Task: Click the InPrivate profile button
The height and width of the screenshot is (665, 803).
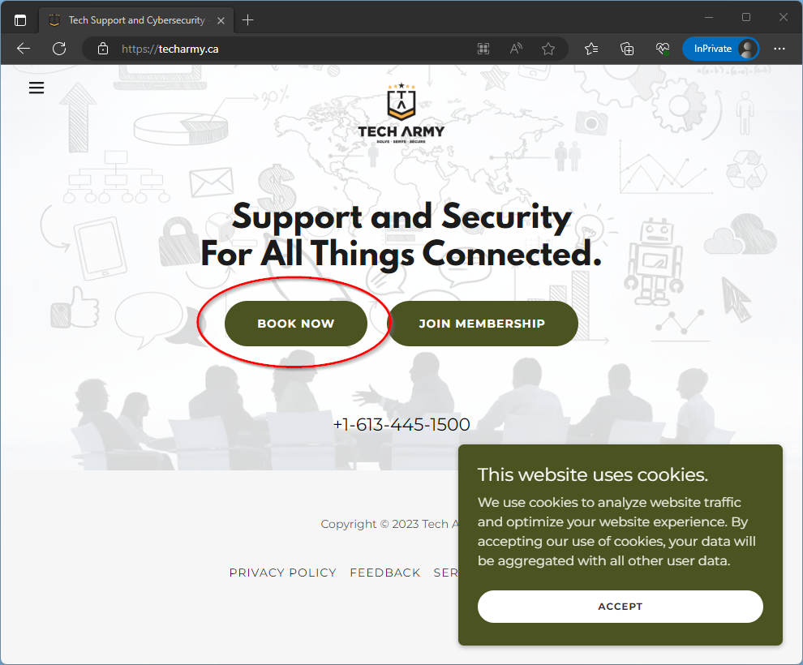Action: tap(721, 49)
